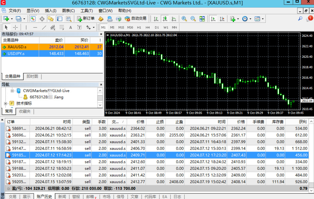Click the navigator scrollbar down arrow
The image size is (314, 199).
click(100, 104)
